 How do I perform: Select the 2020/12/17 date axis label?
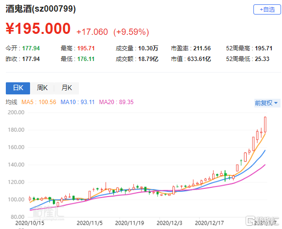(209, 223)
